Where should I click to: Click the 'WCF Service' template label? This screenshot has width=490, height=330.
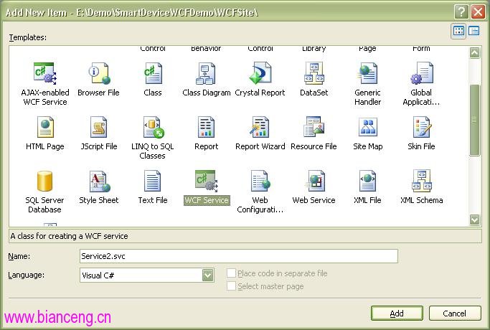coord(207,200)
